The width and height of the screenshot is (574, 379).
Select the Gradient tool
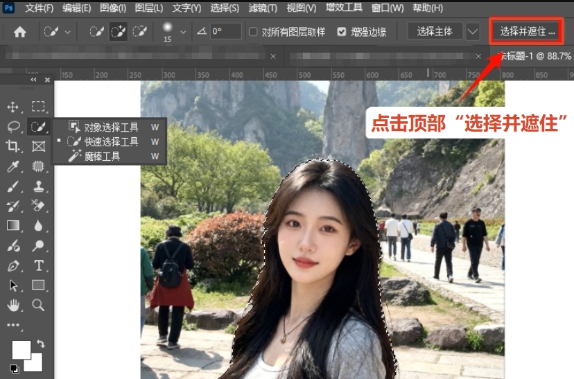tap(12, 226)
